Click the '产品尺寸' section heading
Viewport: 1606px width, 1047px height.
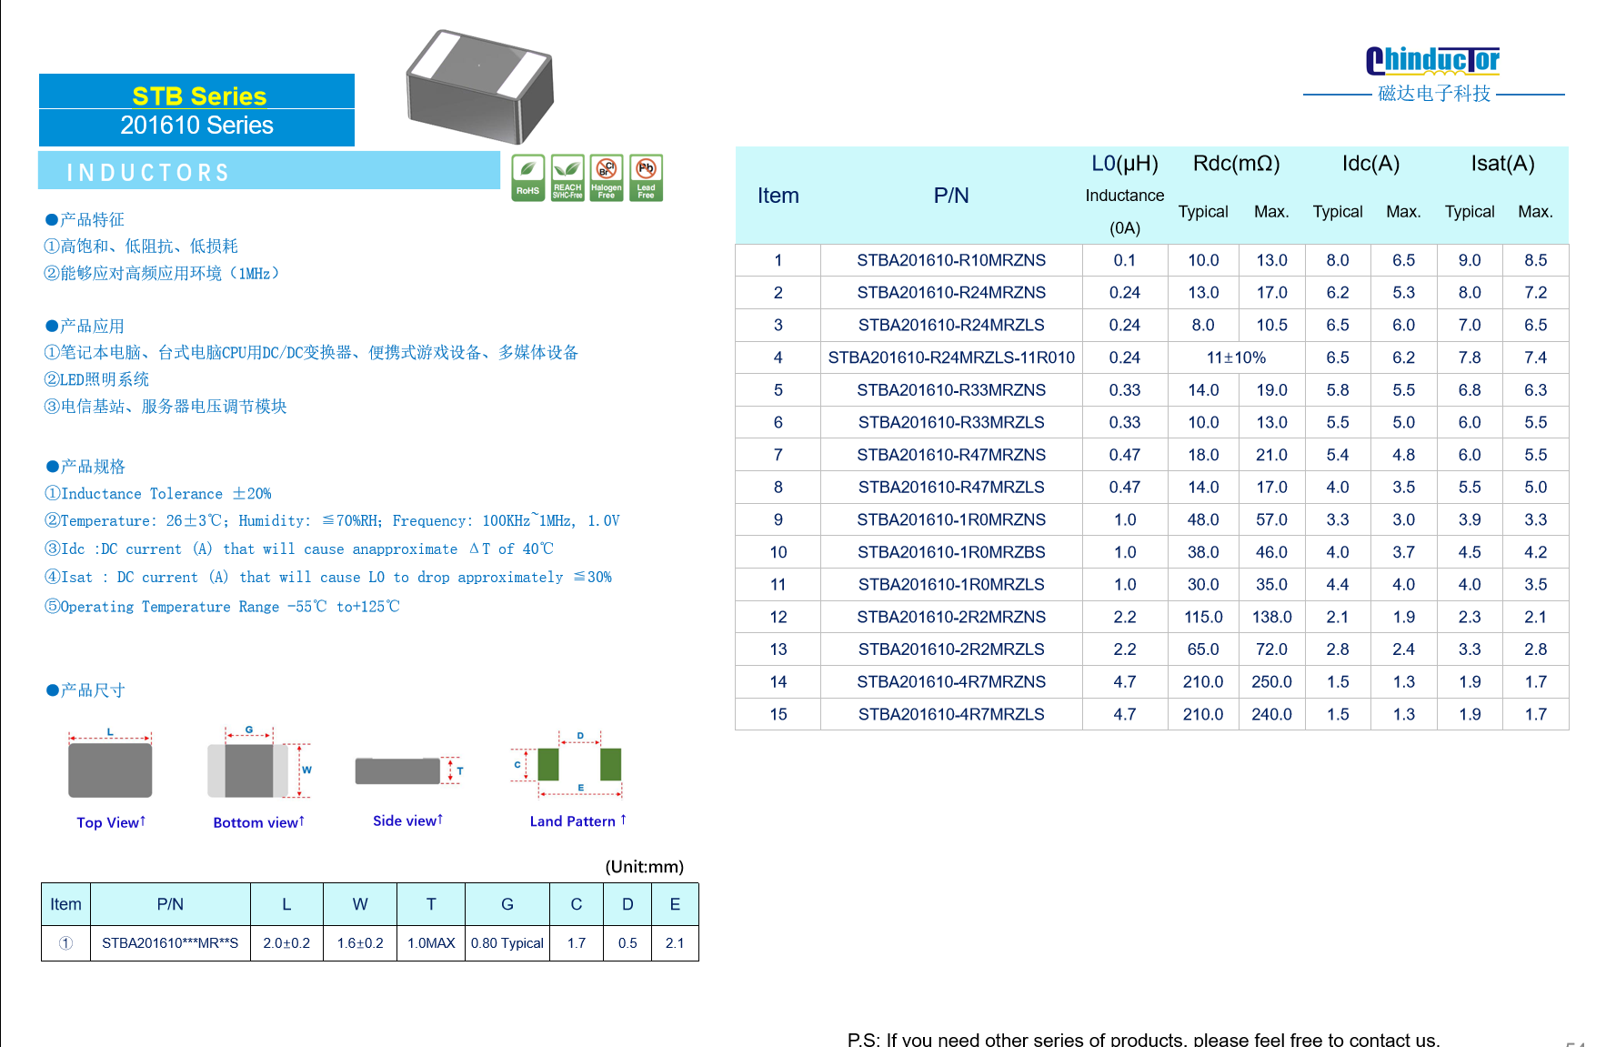click(85, 690)
